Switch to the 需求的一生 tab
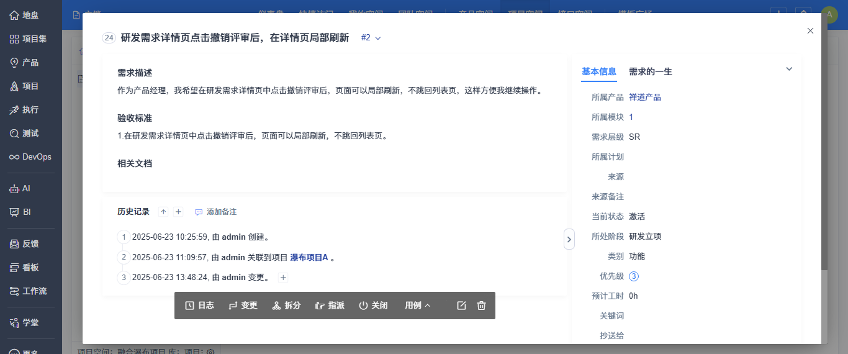Screen dimensions: 848x354 650,71
